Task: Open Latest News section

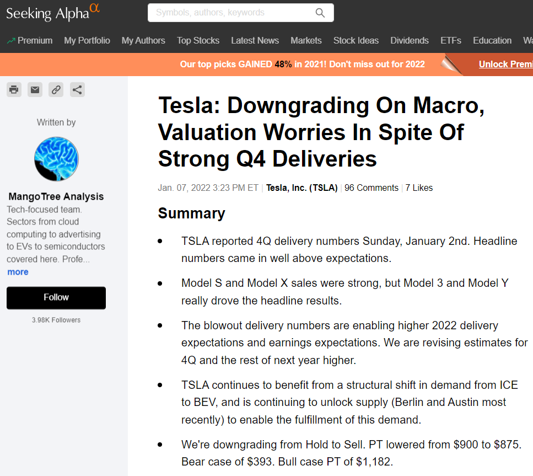Action: coord(255,40)
